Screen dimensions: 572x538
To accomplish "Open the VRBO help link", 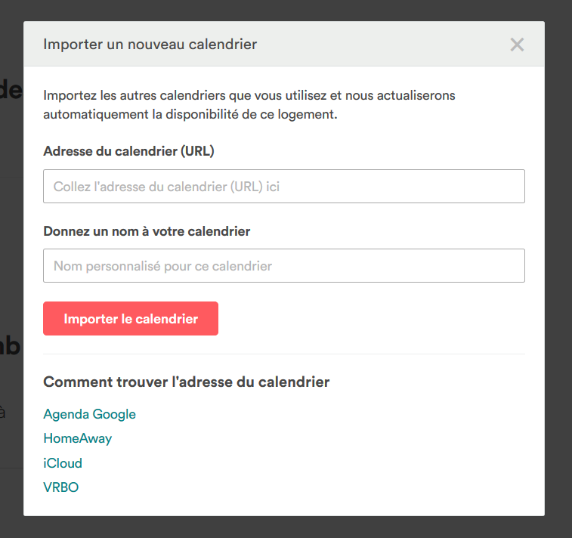I will point(61,487).
